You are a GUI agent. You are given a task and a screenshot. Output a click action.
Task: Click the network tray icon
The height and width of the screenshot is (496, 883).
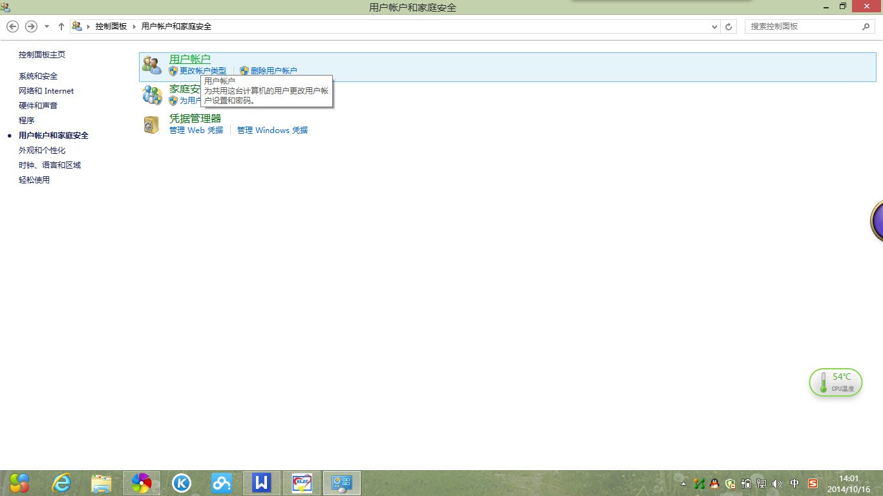(x=761, y=483)
